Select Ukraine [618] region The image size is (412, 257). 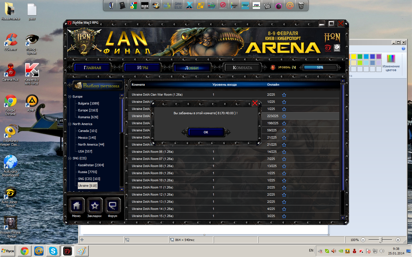click(88, 186)
